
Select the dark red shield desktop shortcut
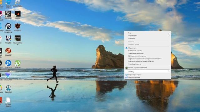(17, 26)
